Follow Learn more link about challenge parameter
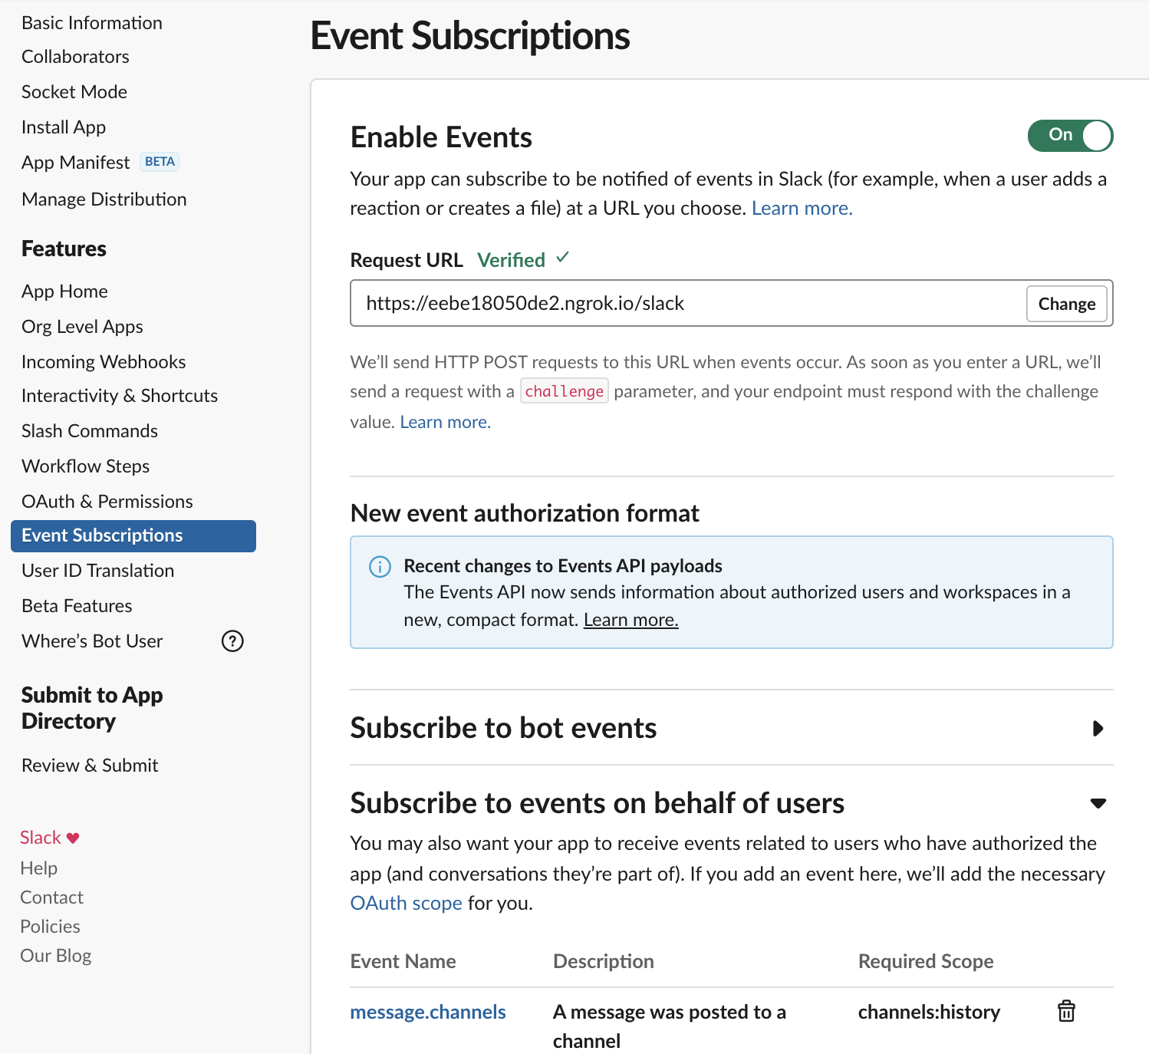 point(445,422)
